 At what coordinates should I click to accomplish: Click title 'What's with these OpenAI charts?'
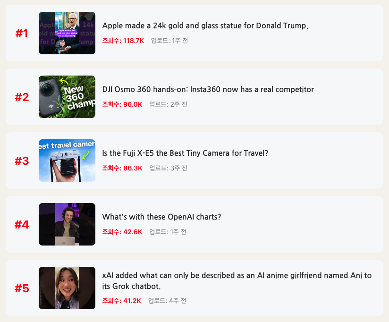click(x=161, y=217)
